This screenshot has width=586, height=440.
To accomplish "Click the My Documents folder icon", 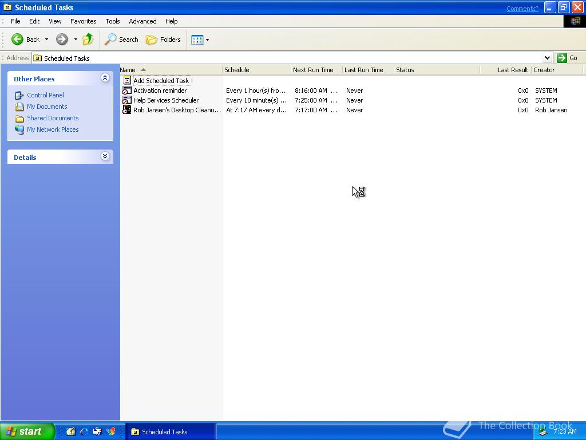I will (x=19, y=107).
